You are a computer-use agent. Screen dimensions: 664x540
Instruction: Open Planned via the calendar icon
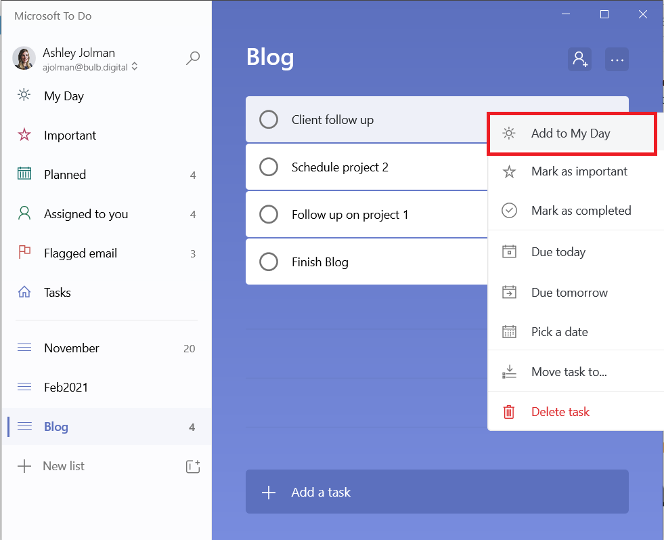[24, 174]
